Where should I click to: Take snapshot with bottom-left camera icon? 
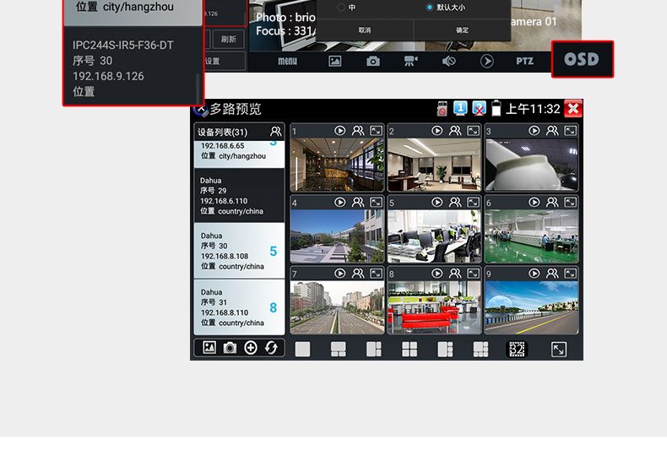tap(230, 347)
